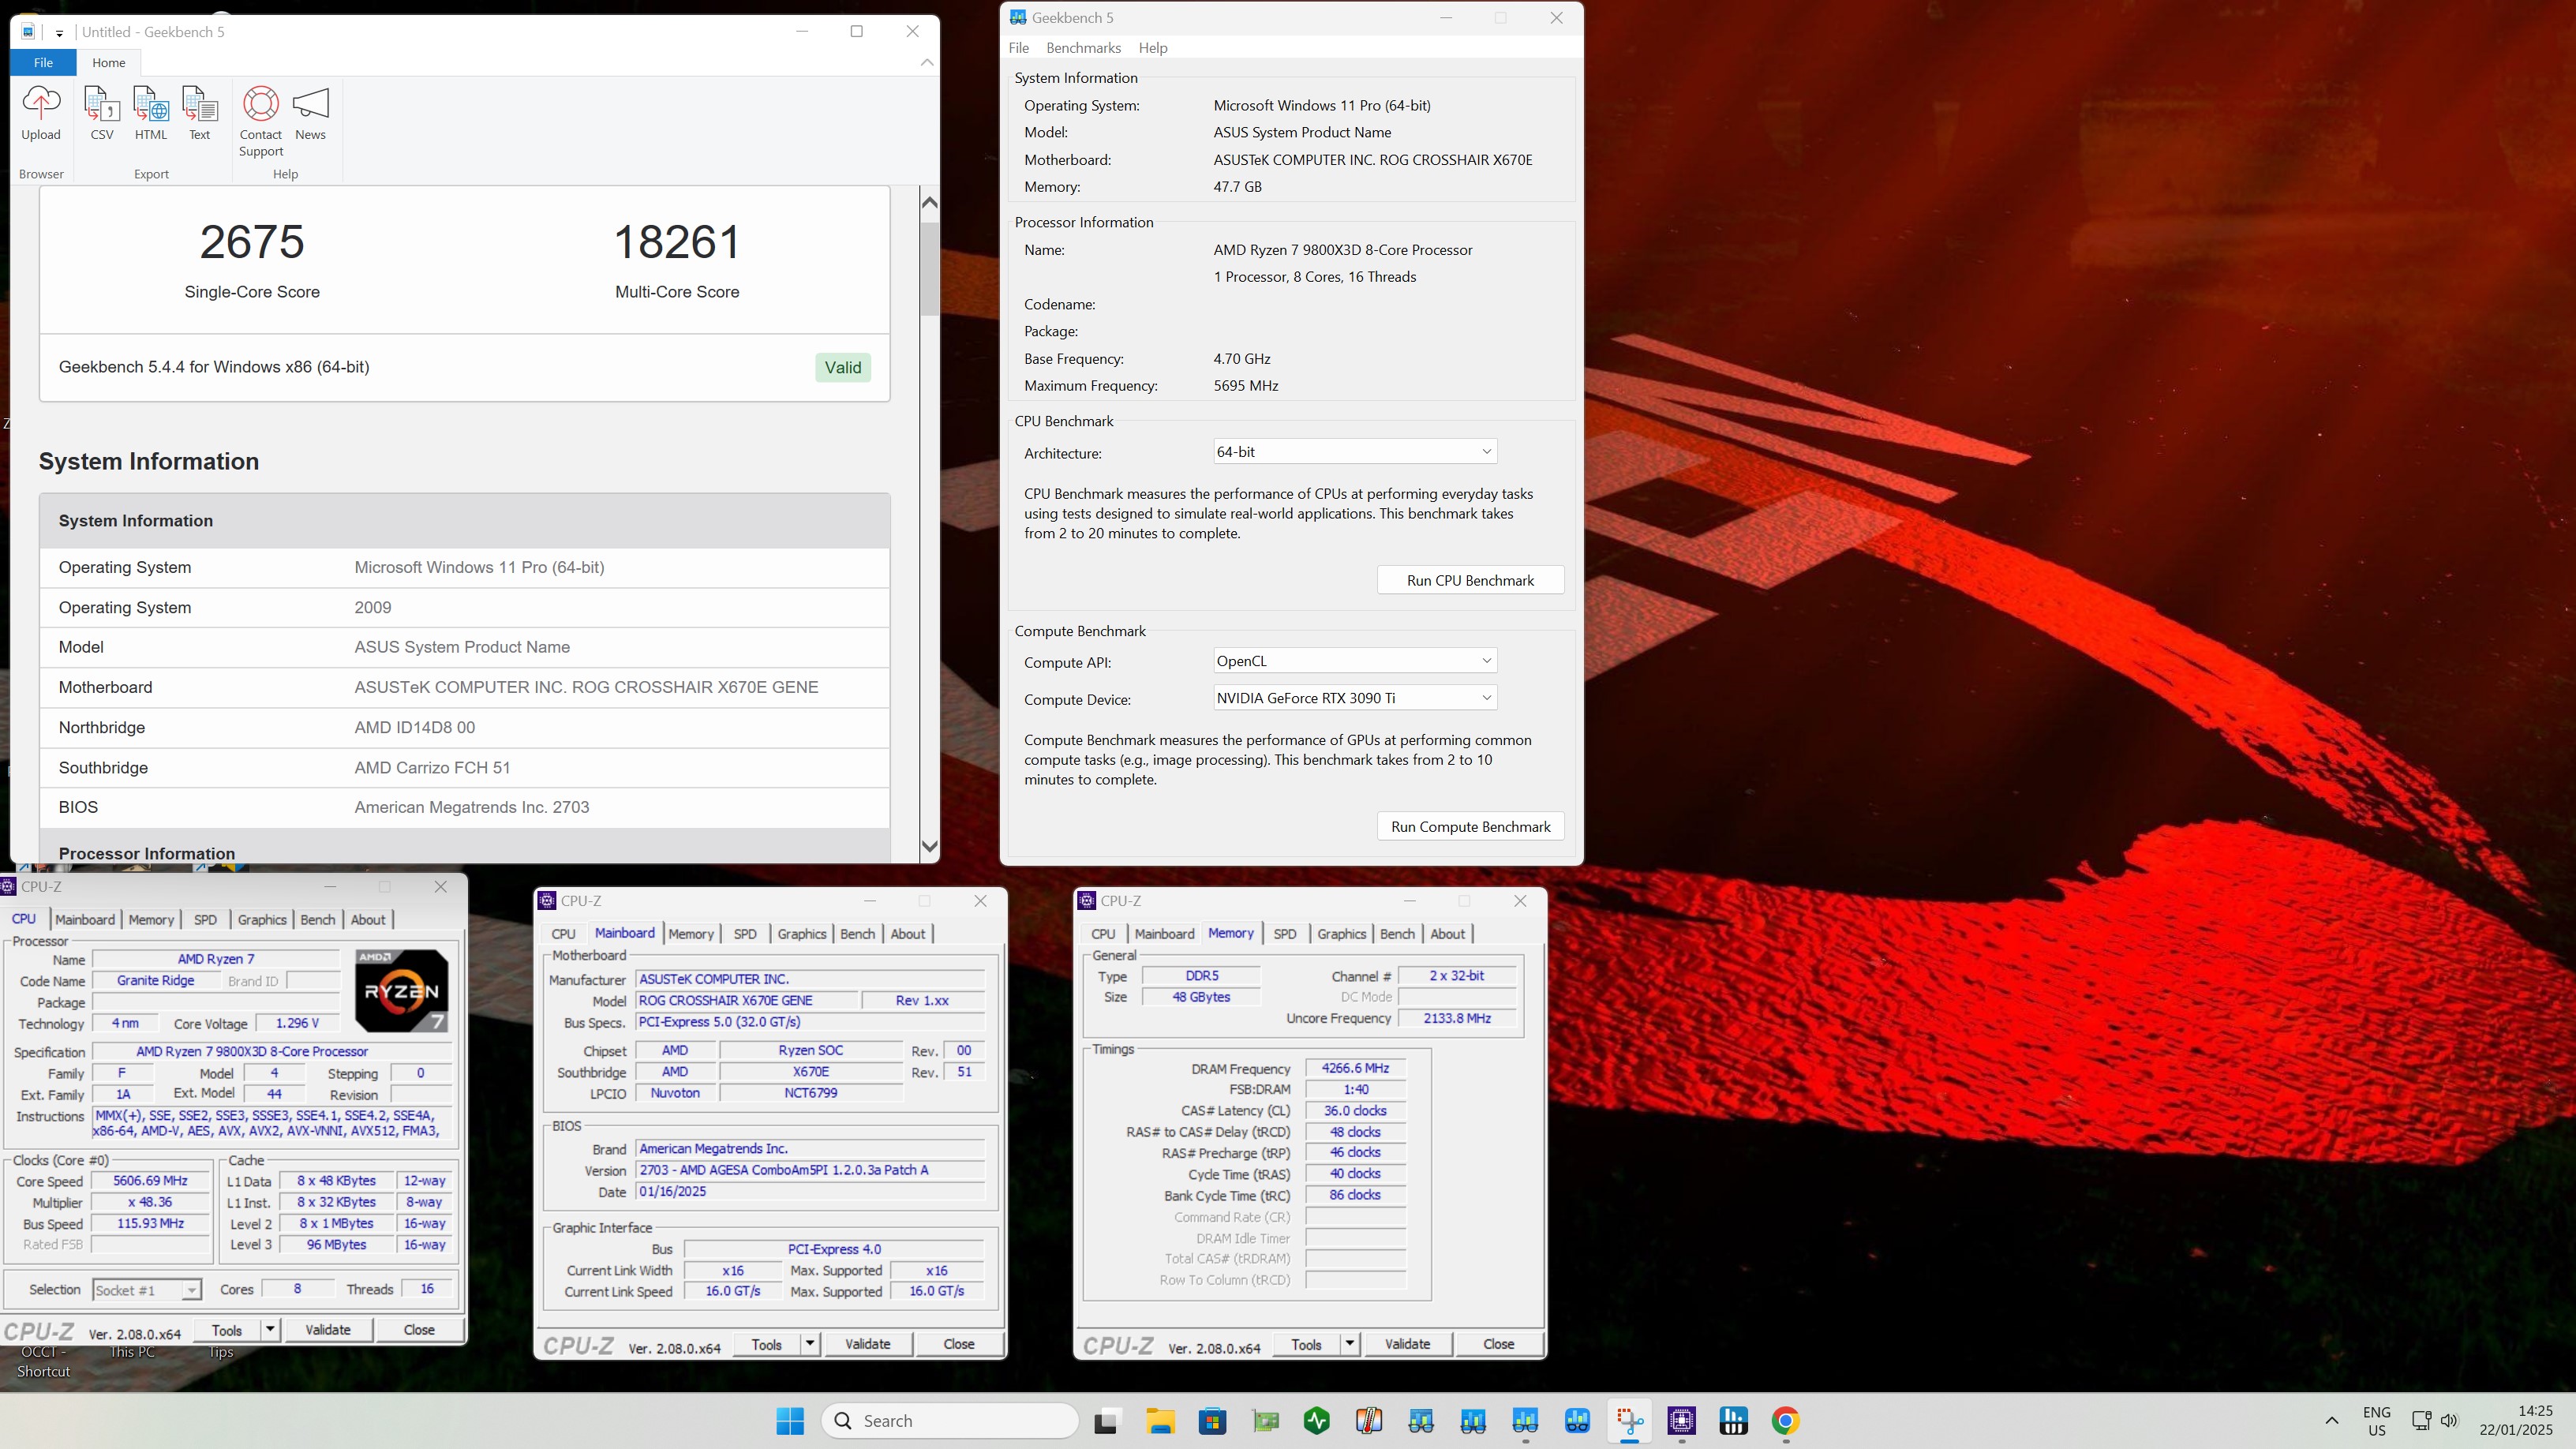Click the ENG US language indicator
Image resolution: width=2576 pixels, height=1449 pixels.
pos(2377,1421)
